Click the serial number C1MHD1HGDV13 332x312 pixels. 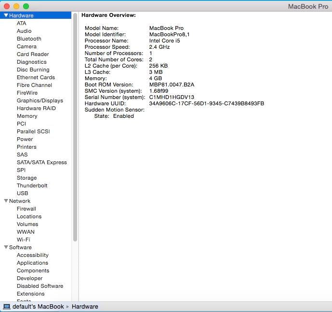pyautogui.click(x=172, y=97)
